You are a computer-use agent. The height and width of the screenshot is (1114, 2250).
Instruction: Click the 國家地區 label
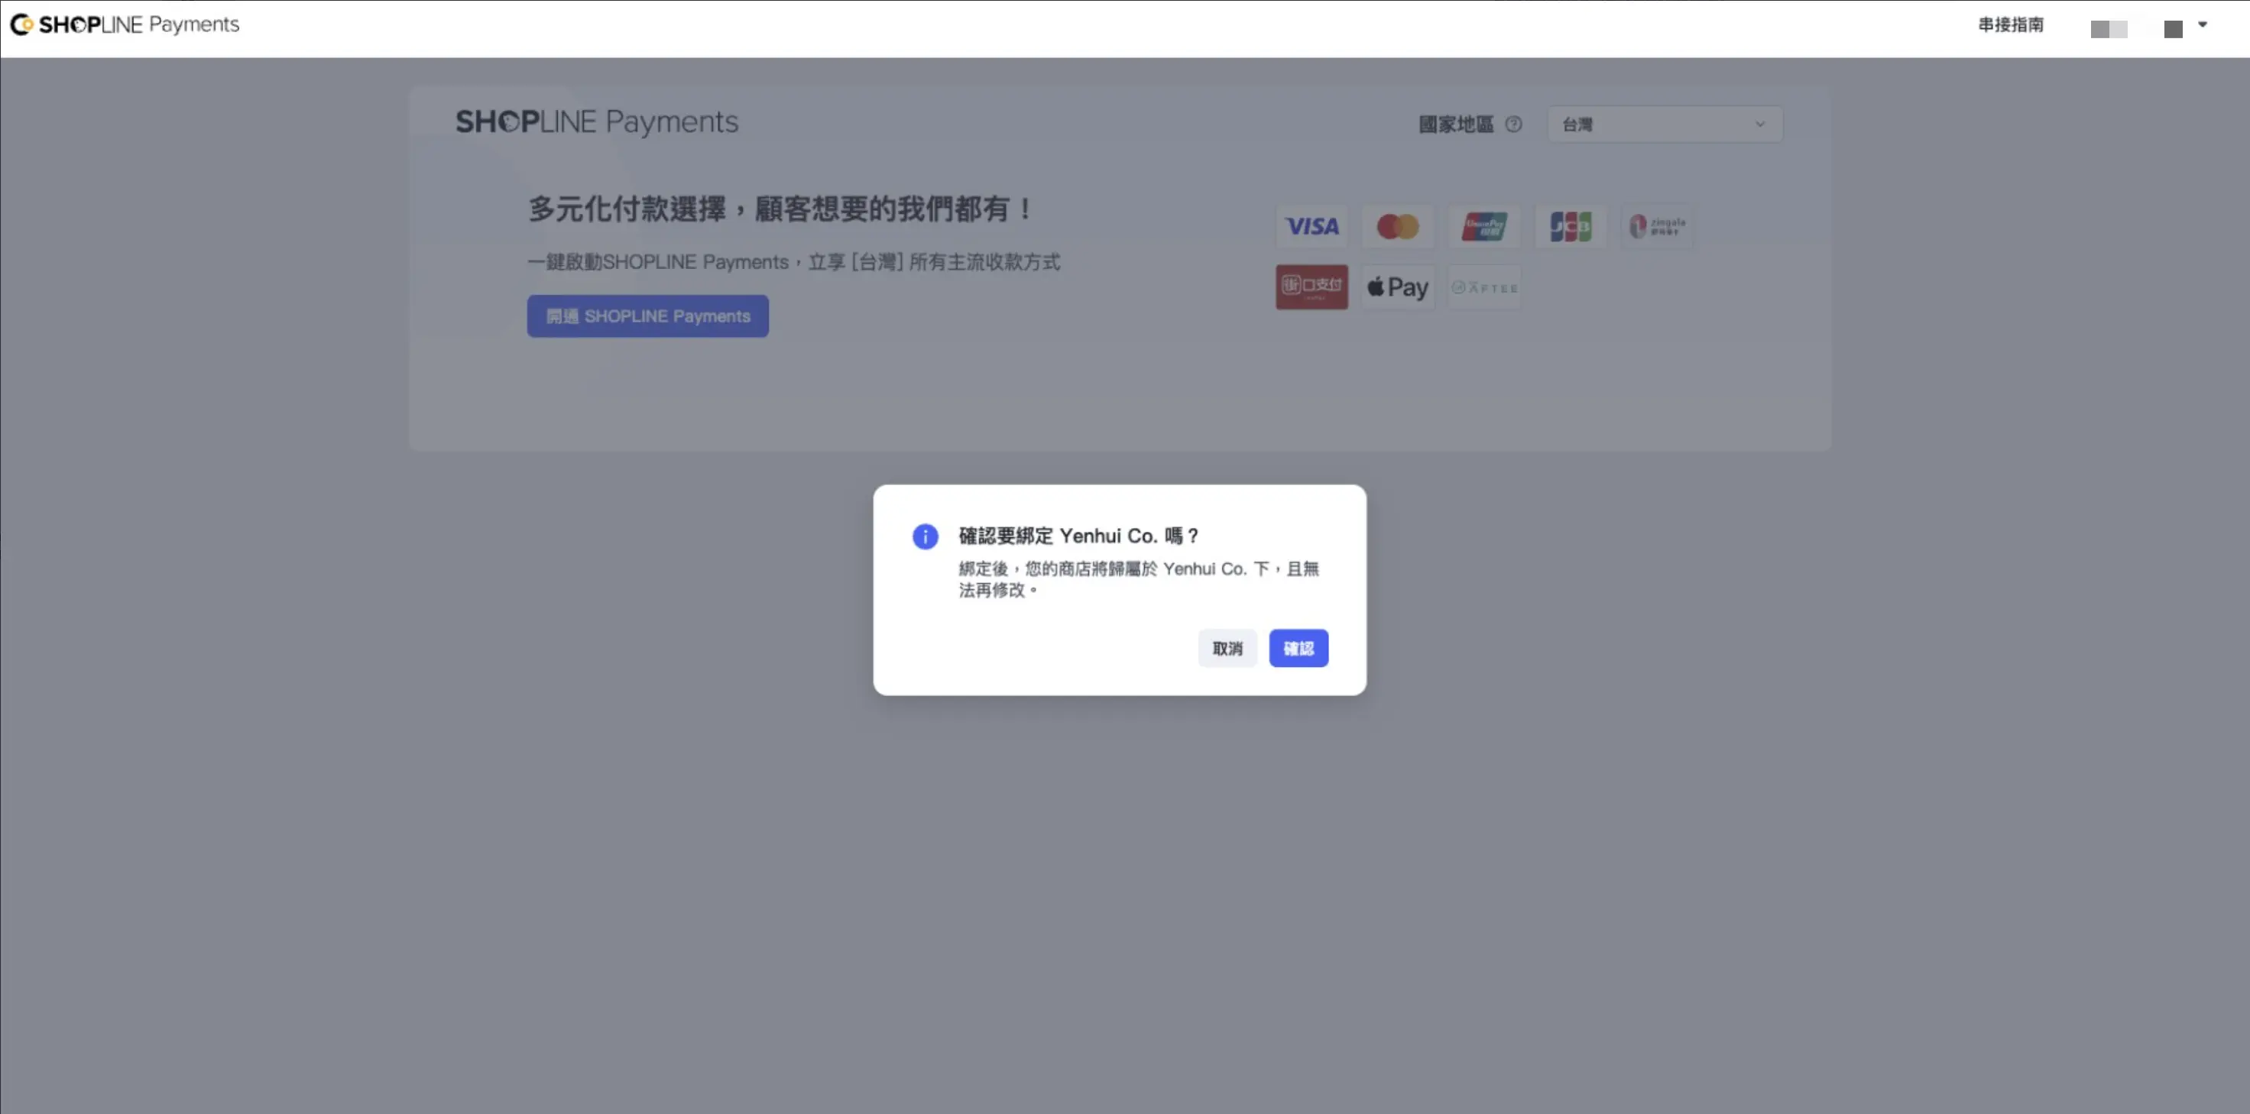(x=1456, y=124)
